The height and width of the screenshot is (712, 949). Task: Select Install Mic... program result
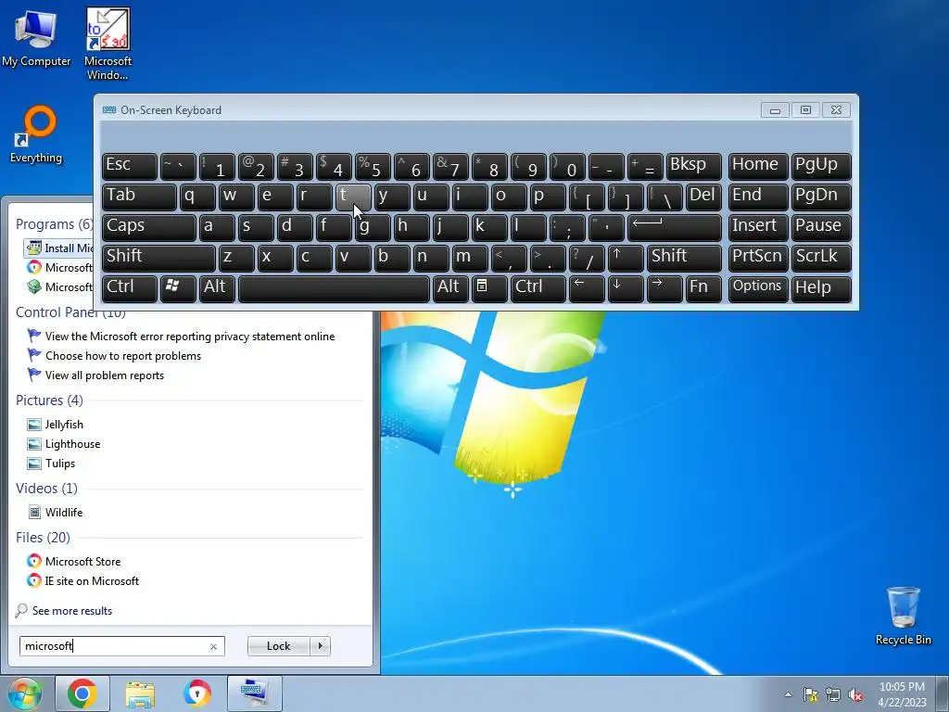click(58, 248)
